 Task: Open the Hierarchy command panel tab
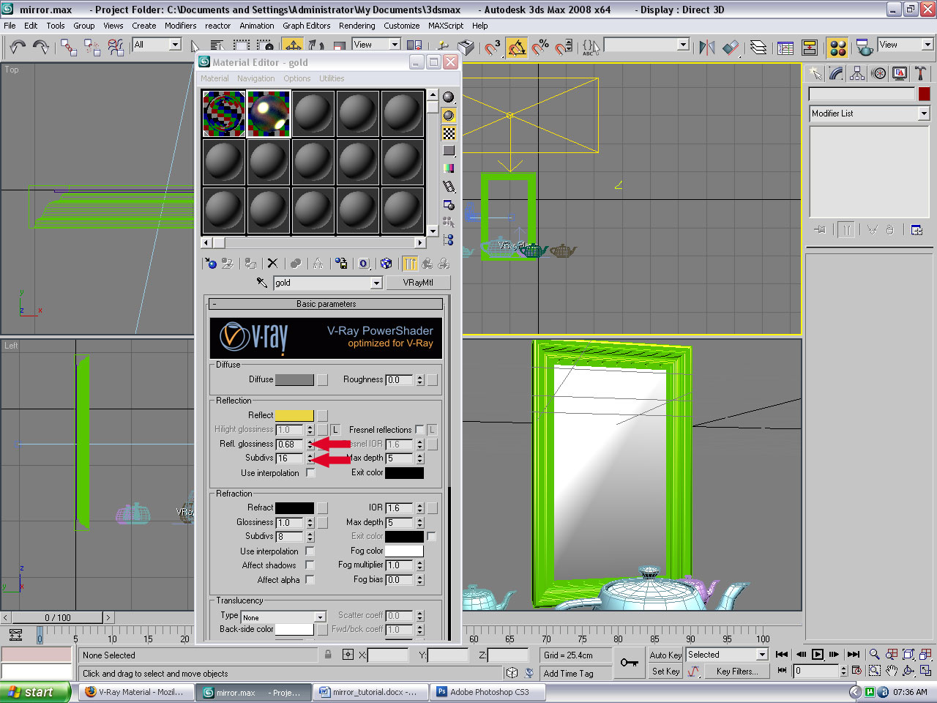[x=857, y=73]
